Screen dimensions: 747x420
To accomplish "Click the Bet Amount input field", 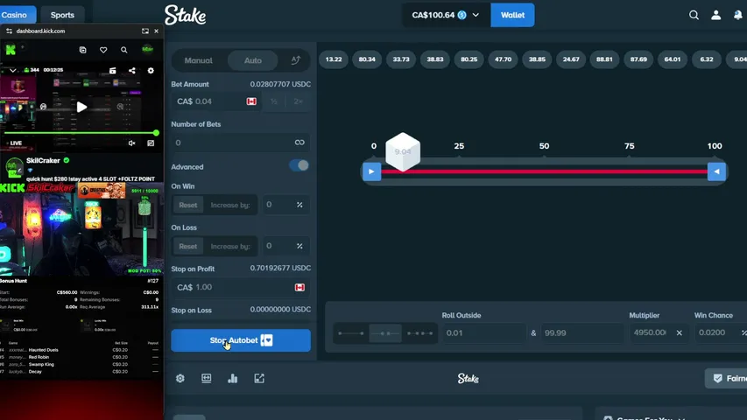I will tap(215, 101).
